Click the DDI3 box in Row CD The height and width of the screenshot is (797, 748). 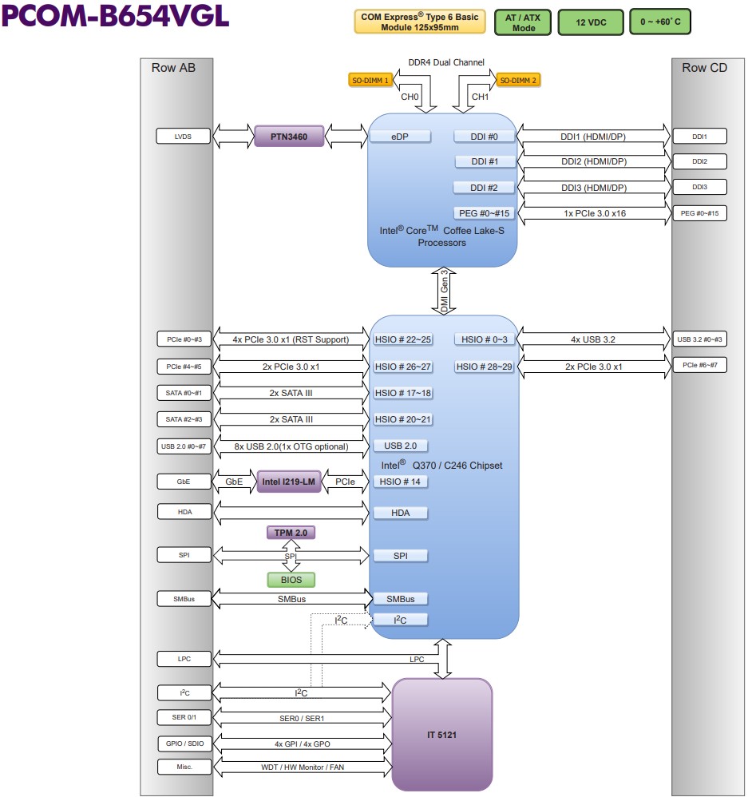tap(699, 187)
